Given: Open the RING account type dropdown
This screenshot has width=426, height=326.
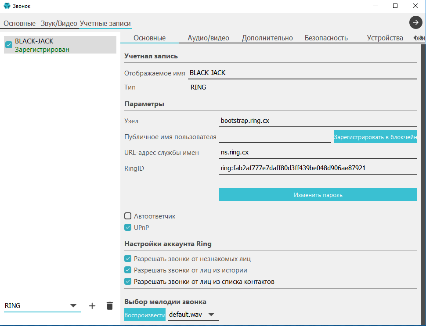Looking at the screenshot, I should pyautogui.click(x=43, y=306).
